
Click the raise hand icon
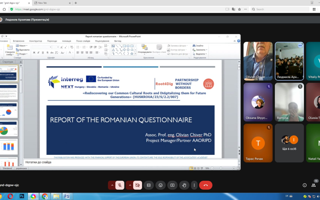(x=184, y=185)
